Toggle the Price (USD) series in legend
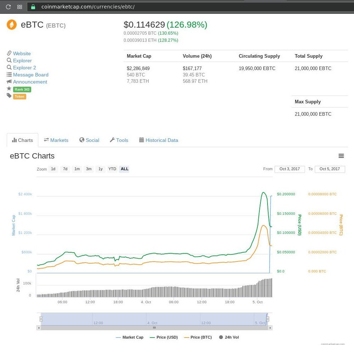Viewport: 354px width, 345px height. (164, 337)
